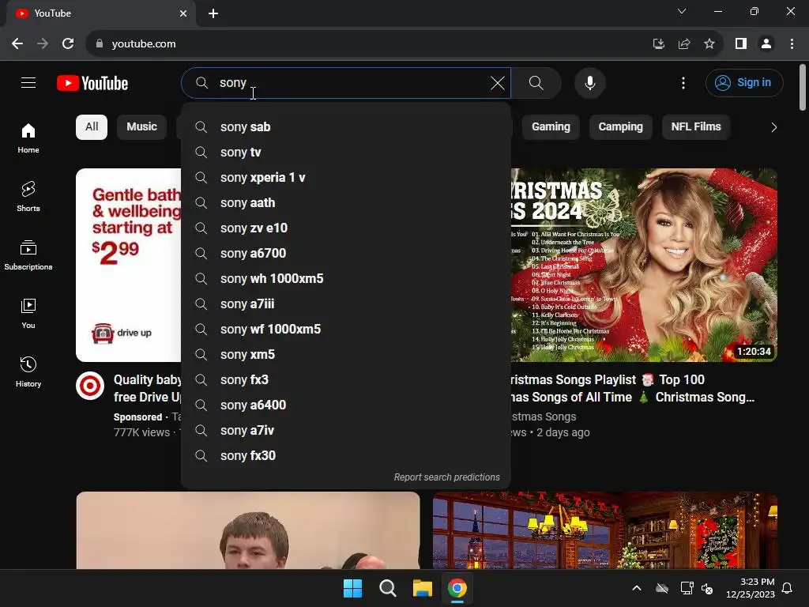The height and width of the screenshot is (607, 809).
Task: Open Chrome's three-dot menu
Action: tap(792, 44)
